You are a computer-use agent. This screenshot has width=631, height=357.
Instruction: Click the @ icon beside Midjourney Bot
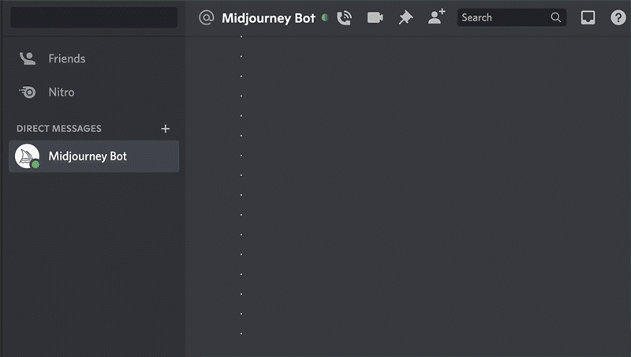tap(206, 17)
